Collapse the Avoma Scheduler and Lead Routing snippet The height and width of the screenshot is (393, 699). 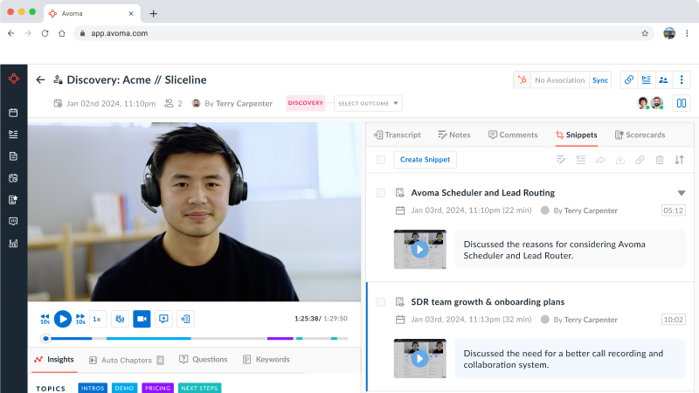(682, 193)
